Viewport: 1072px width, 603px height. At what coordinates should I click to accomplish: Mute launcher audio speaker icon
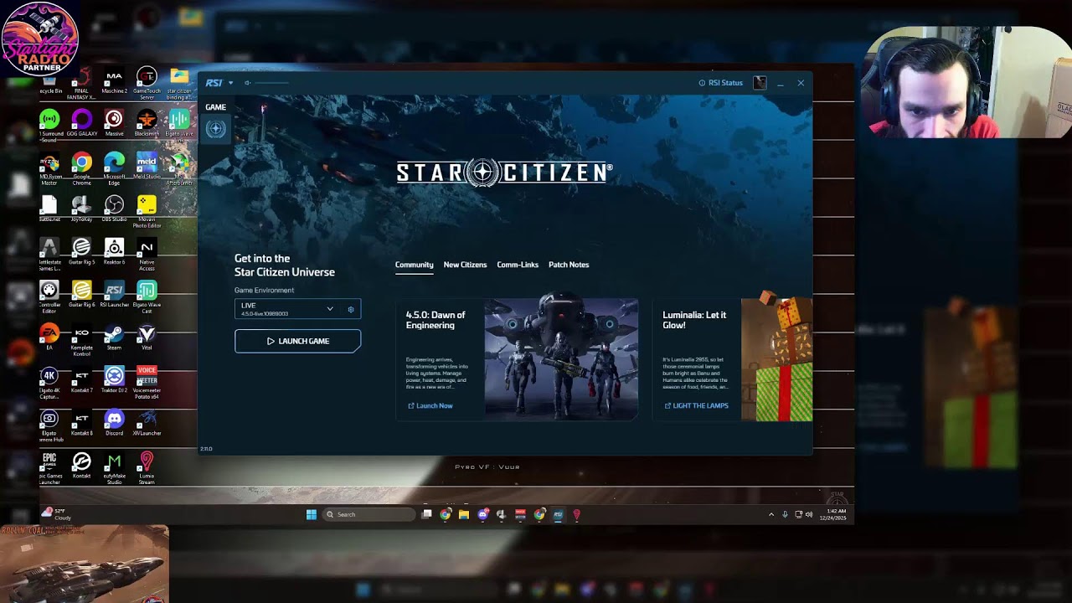point(247,83)
